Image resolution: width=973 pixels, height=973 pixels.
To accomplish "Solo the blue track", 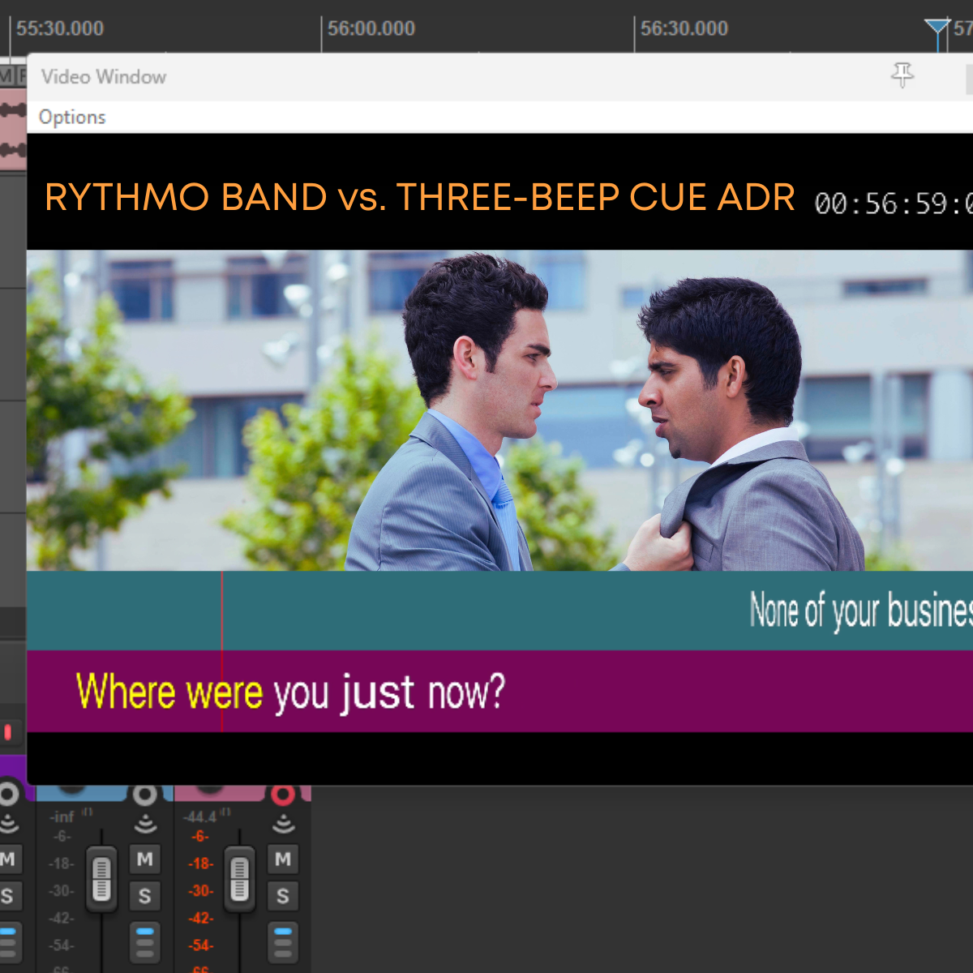I will [x=145, y=896].
